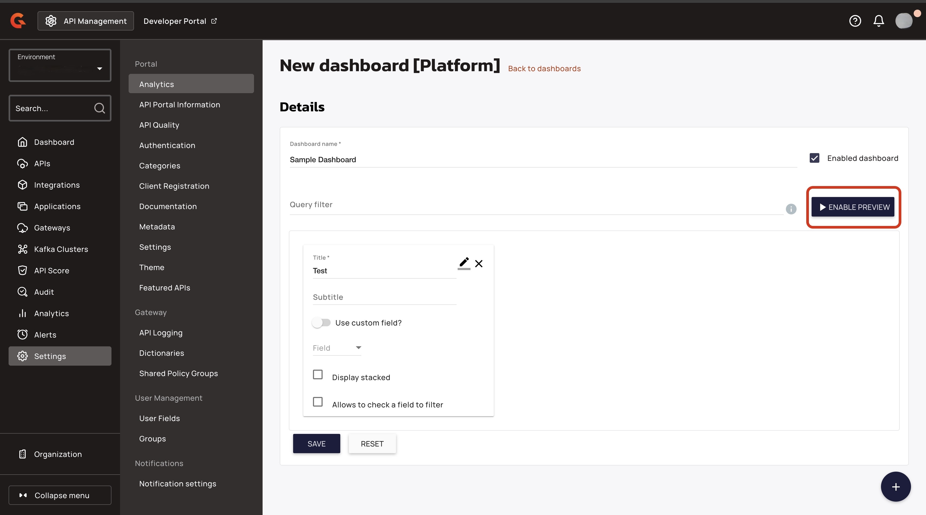Open the Environment dropdown
926x515 pixels.
(x=60, y=65)
